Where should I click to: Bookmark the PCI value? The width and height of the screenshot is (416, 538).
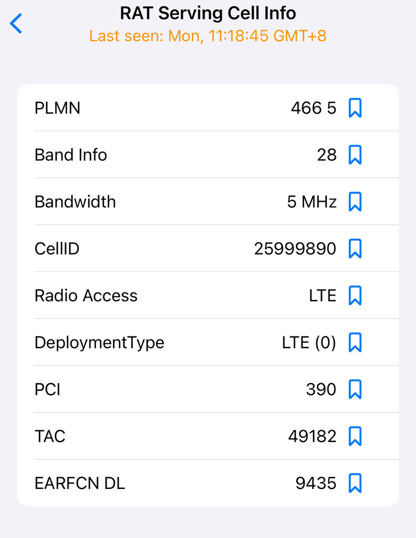click(x=355, y=389)
